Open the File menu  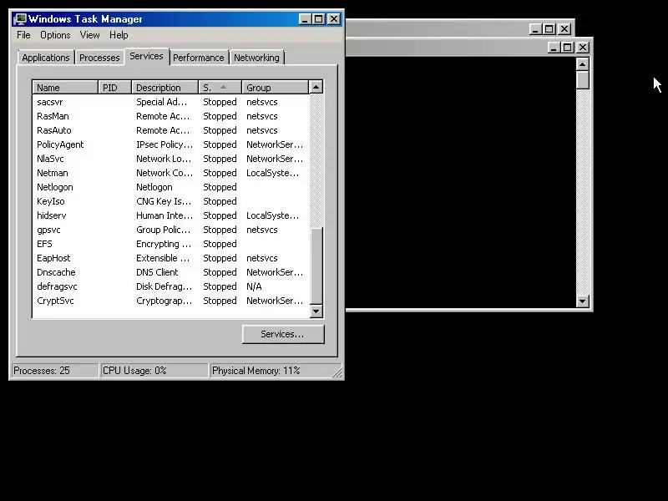[23, 35]
